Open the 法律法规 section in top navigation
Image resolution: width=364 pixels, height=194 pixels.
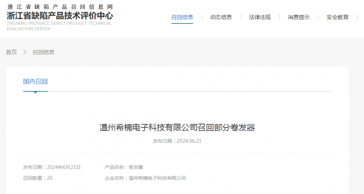260,17
